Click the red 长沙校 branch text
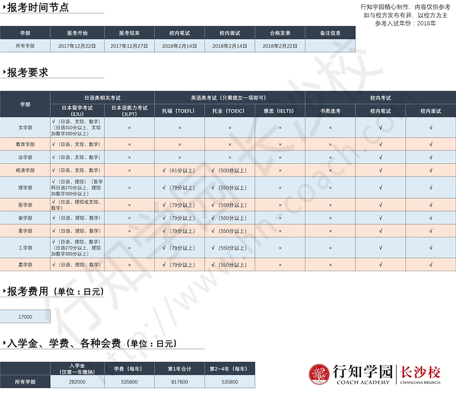The width and height of the screenshot is (456, 401). pyautogui.click(x=420, y=372)
